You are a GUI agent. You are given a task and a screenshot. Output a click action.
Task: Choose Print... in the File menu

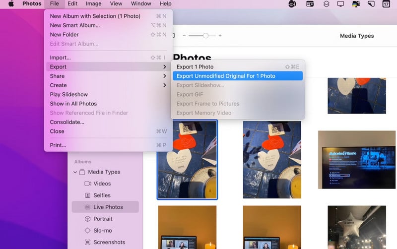pyautogui.click(x=108, y=145)
